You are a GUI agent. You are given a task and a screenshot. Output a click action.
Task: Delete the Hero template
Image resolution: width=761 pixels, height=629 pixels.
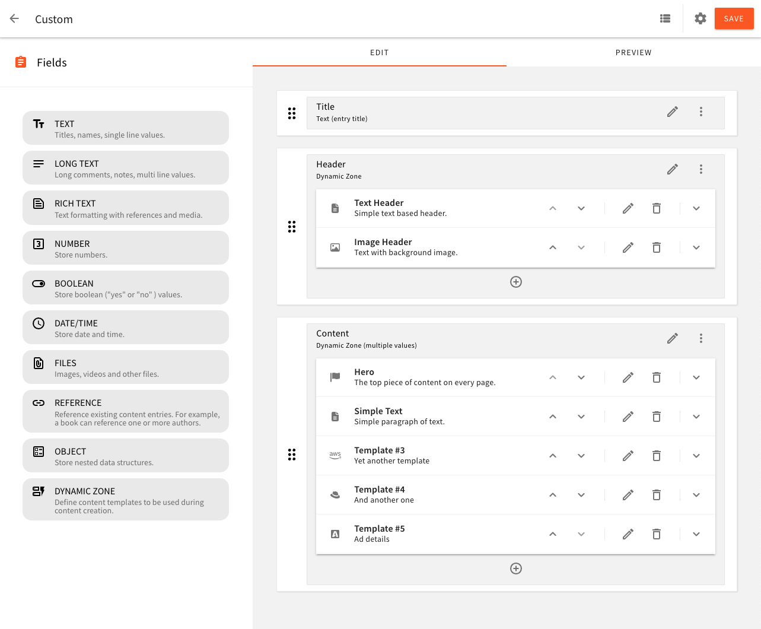[x=657, y=377]
